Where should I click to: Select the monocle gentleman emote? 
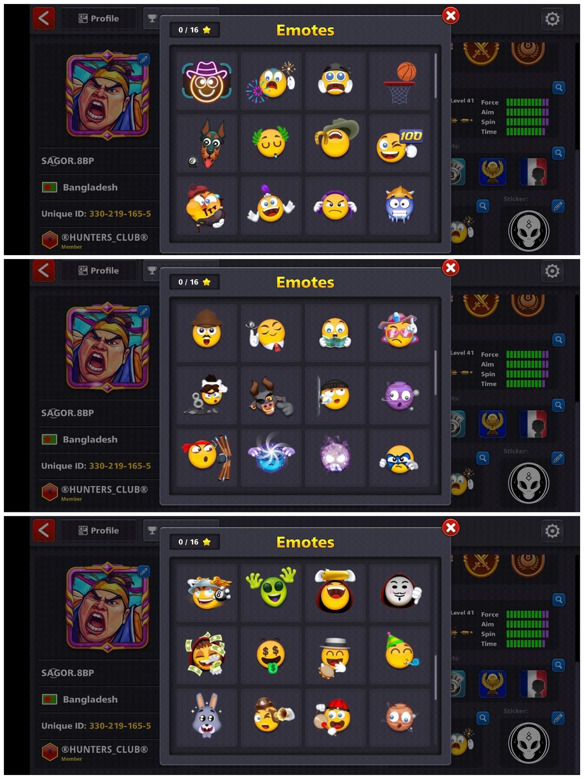point(271,333)
